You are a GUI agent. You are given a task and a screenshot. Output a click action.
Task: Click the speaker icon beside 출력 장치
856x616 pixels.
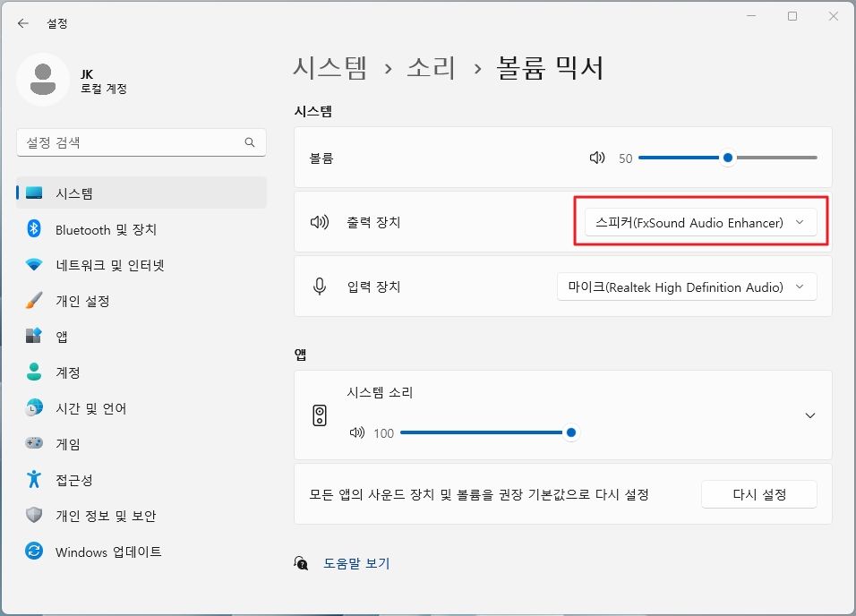click(320, 222)
